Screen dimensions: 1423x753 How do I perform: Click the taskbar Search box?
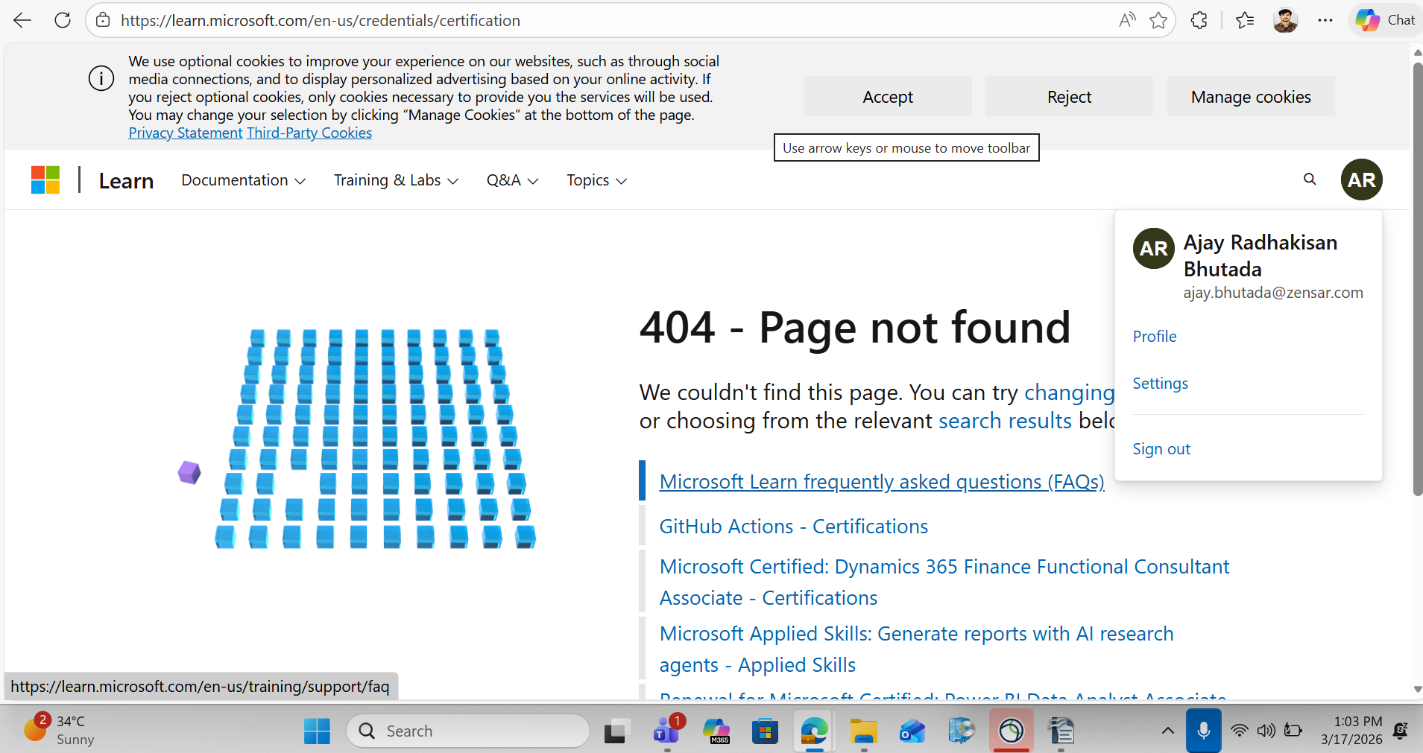(x=468, y=731)
